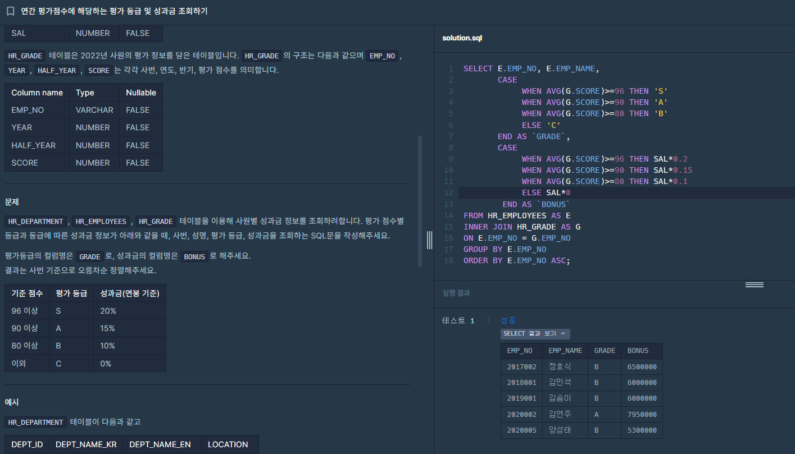Click code line GROUP BY E.EMP_NO
The width and height of the screenshot is (795, 454).
[505, 249]
